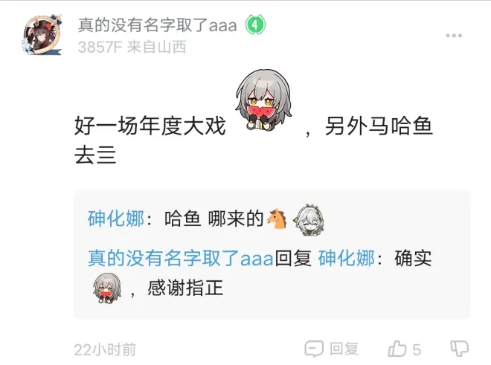491x365 pixels.
Task: Tap the white-haired chibi sticker after horse
Action: click(x=309, y=220)
